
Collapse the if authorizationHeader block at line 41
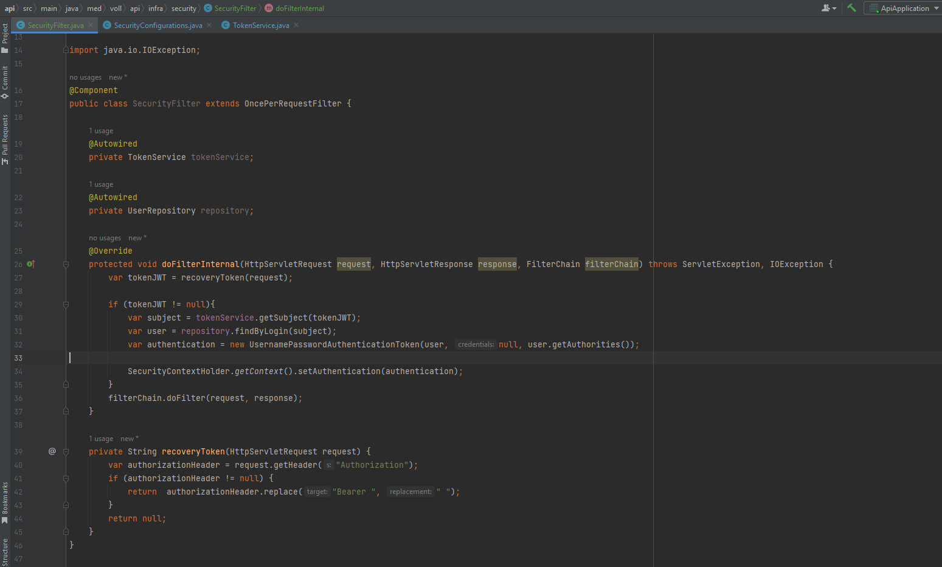pos(66,478)
